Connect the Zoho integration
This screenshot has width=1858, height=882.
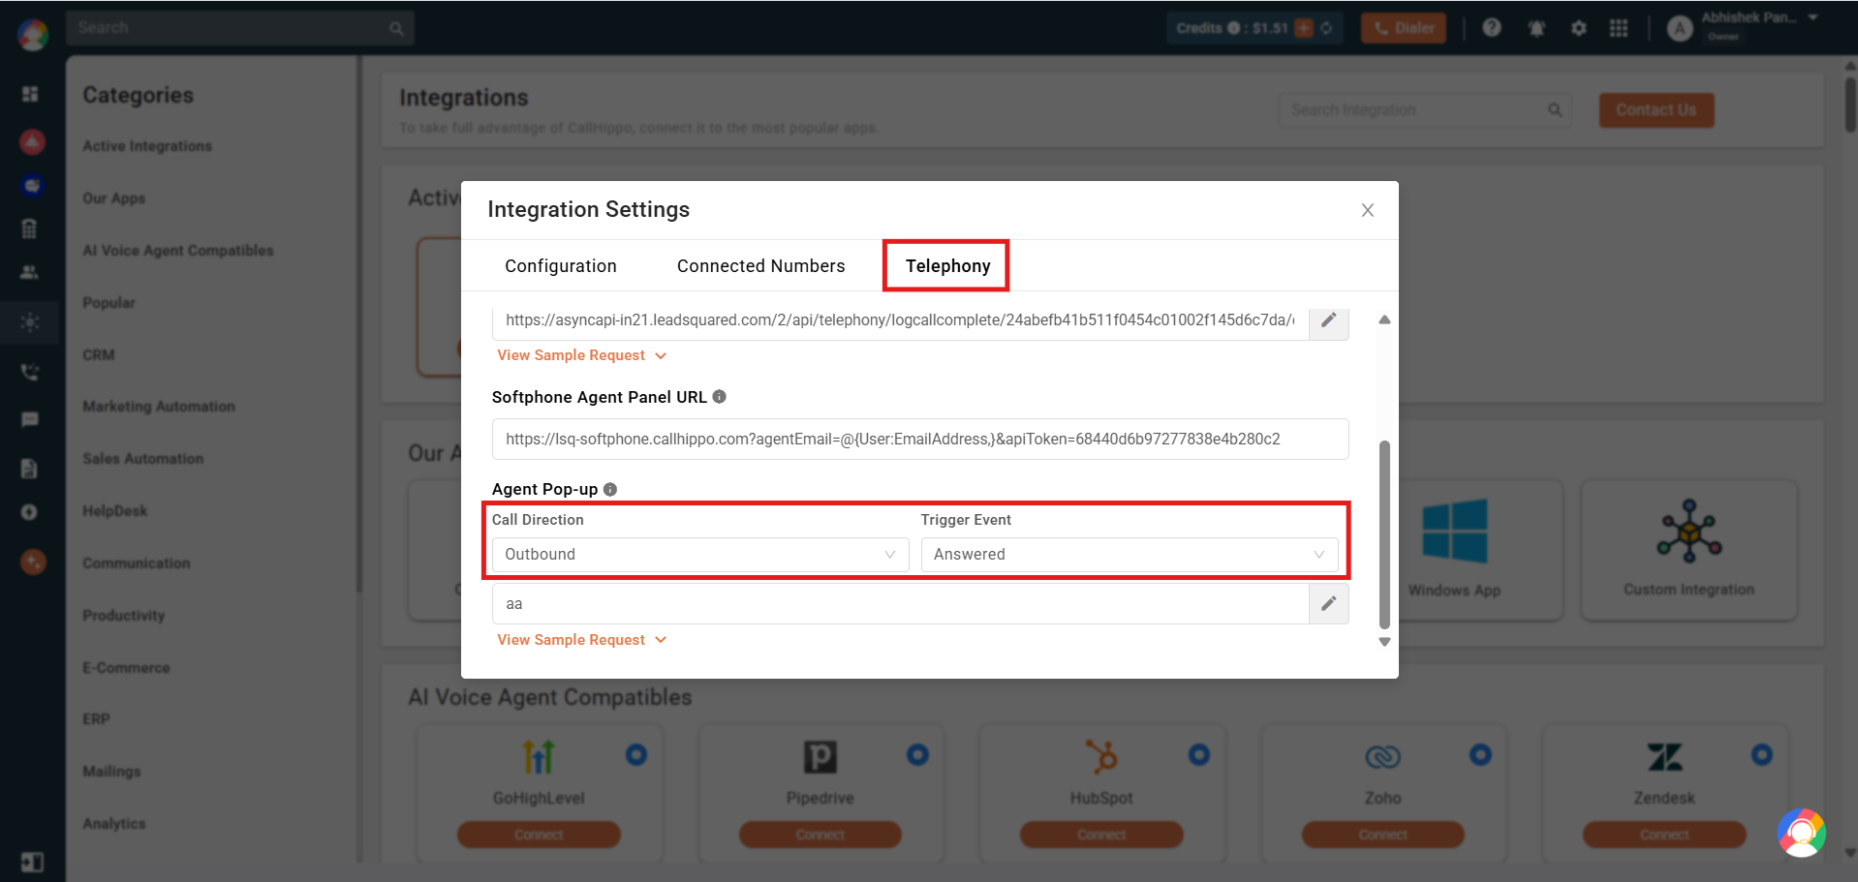(x=1383, y=835)
